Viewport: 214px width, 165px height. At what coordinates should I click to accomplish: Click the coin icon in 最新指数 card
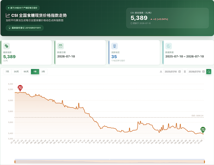coord(7,46)
